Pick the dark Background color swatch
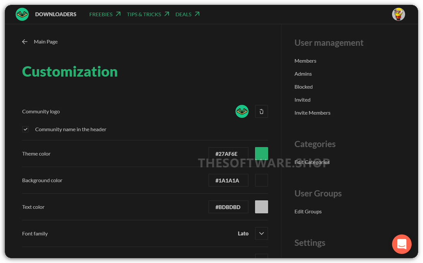This screenshot has height=263, width=423. [261, 180]
